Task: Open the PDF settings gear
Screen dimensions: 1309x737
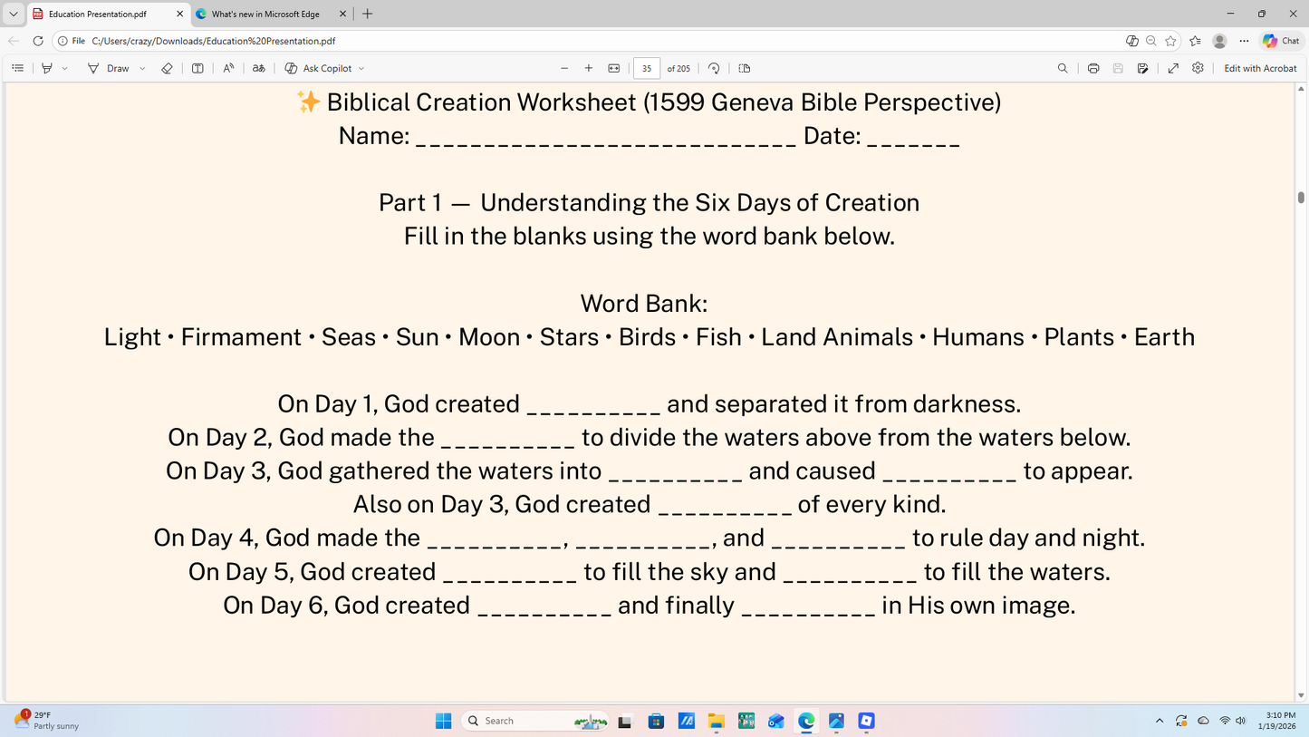Action: (x=1198, y=68)
